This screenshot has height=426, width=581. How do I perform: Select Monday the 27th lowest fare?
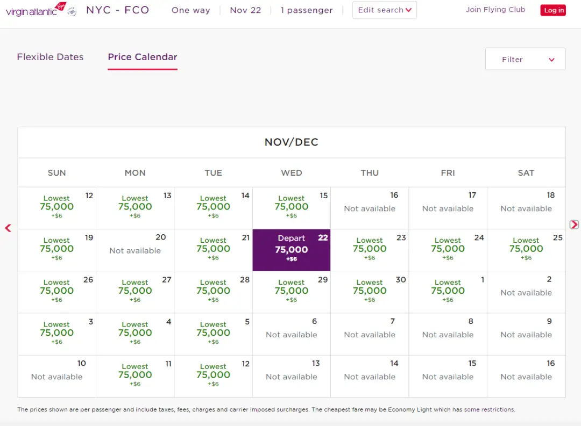click(135, 292)
